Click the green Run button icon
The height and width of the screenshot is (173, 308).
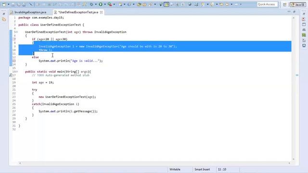(x=101, y=4)
